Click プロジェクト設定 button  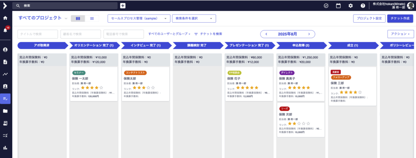tap(369, 19)
